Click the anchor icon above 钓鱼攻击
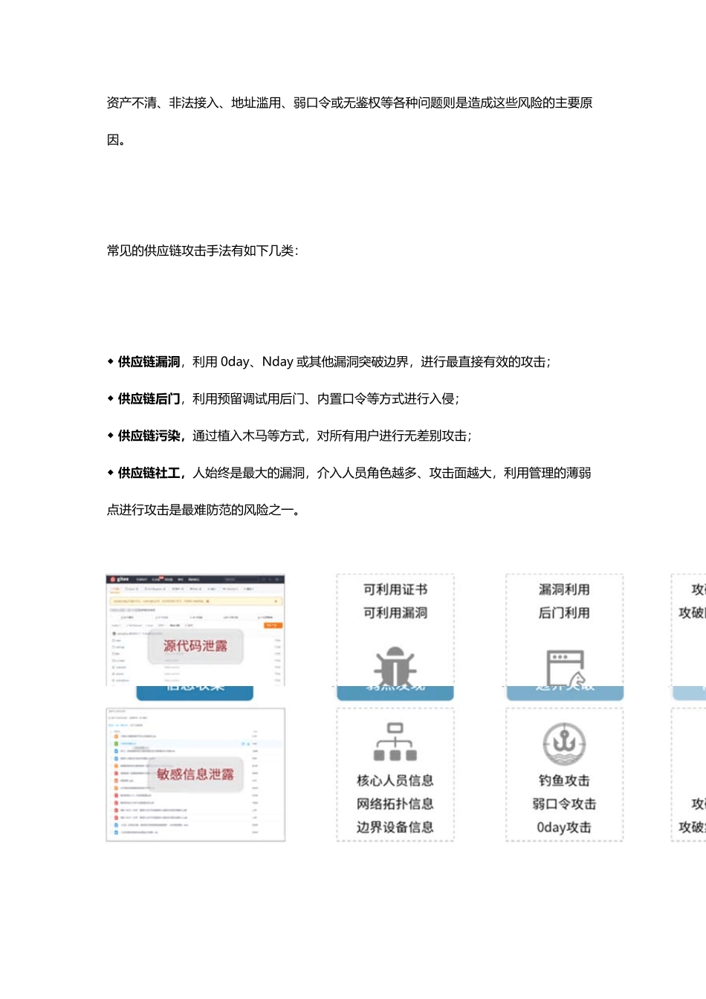 point(564,743)
